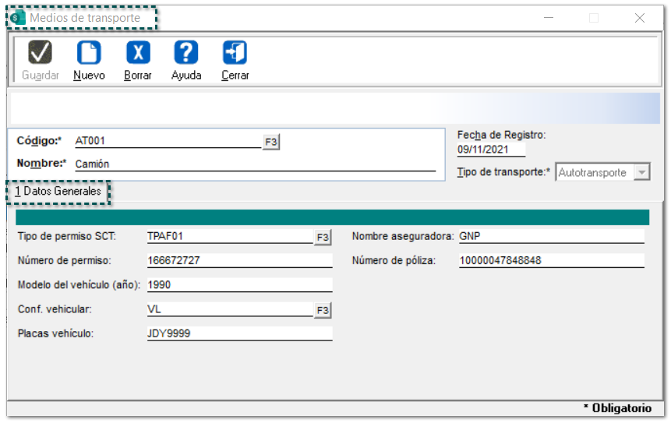Delete the record using Borrar icon

[138, 53]
